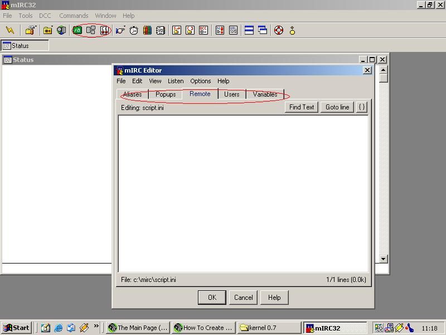Click the mIRC Editor title bar icon

120,70
